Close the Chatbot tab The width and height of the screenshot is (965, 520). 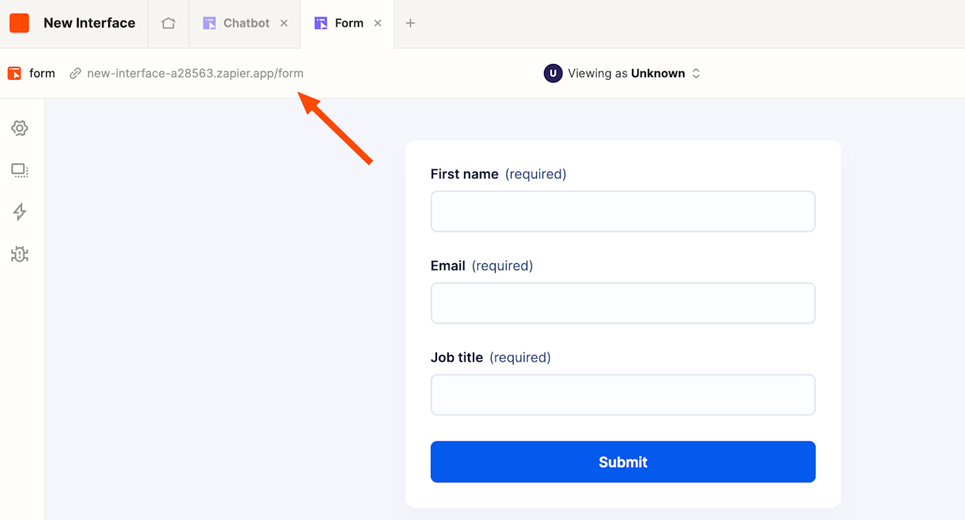coord(284,23)
